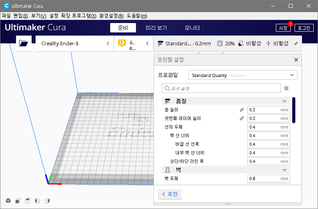318x209 pixels.
Task: Click the Ultimaker Cura app icon in title bar
Action: [6, 6]
